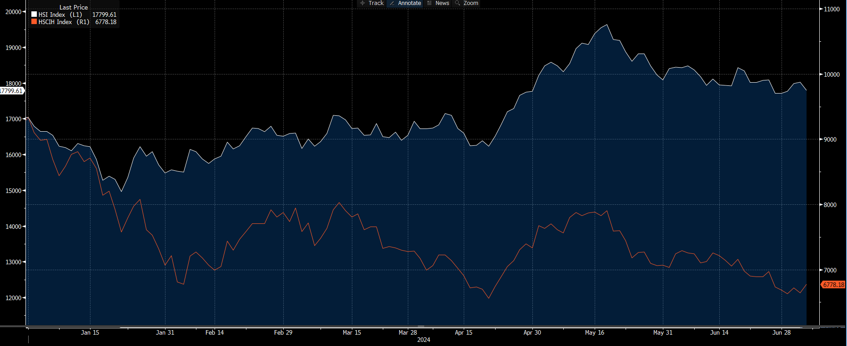Select HSCIH Index (R1) legend label
Screen dimensions: 847x346
tap(64, 22)
